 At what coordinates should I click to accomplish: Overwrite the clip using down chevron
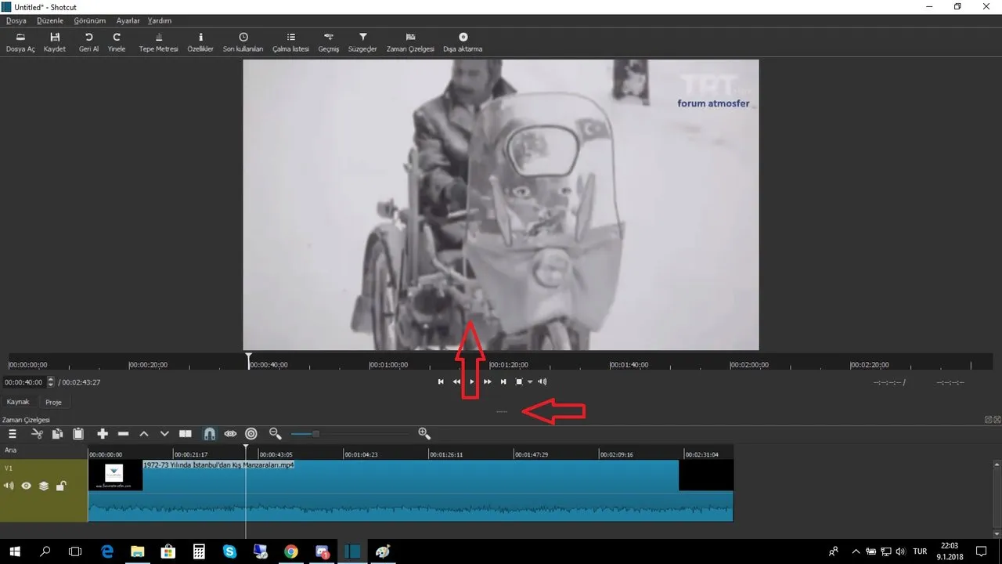tap(164, 434)
